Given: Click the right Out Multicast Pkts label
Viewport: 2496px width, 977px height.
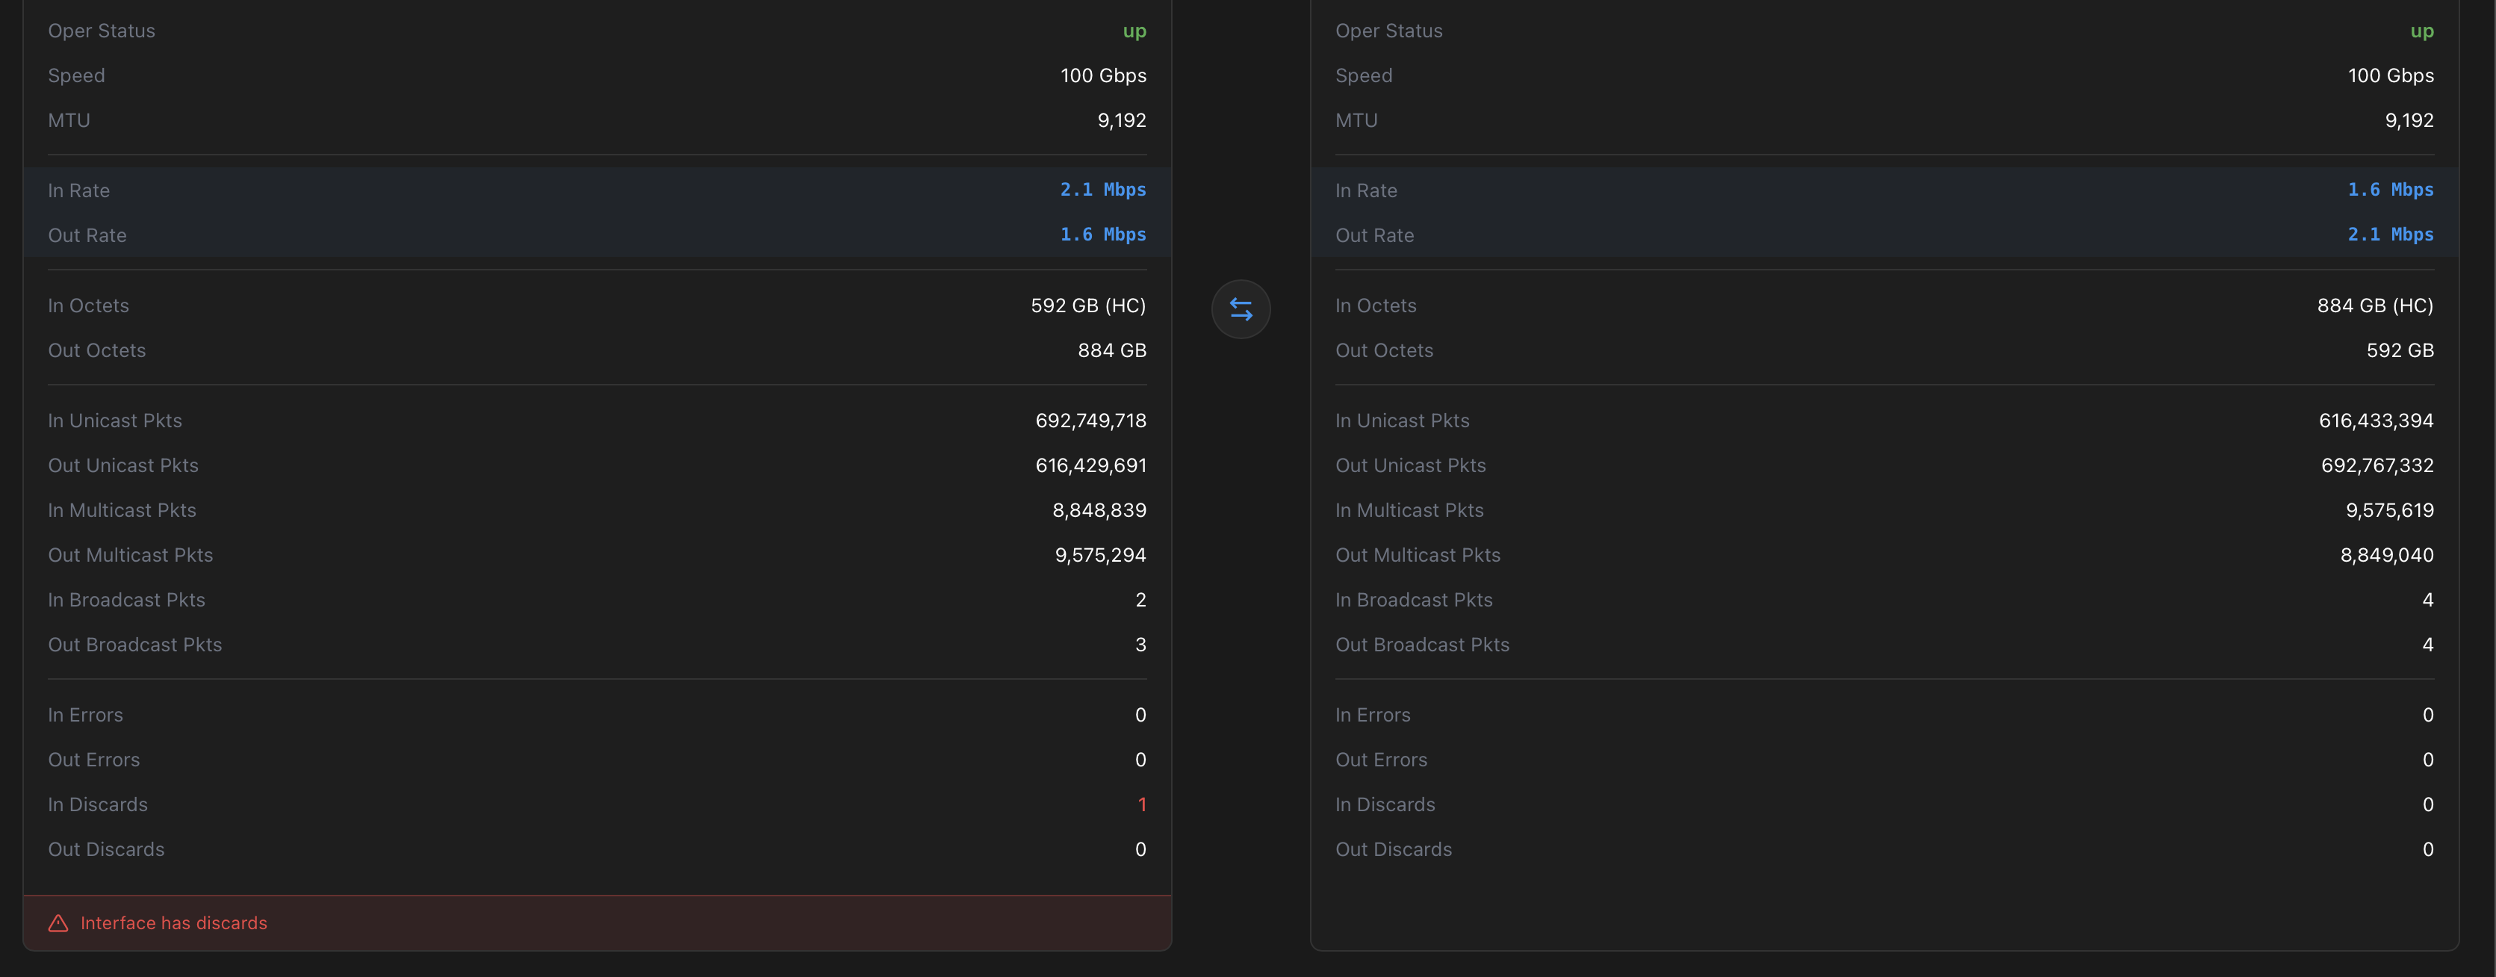Looking at the screenshot, I should pyautogui.click(x=1418, y=556).
